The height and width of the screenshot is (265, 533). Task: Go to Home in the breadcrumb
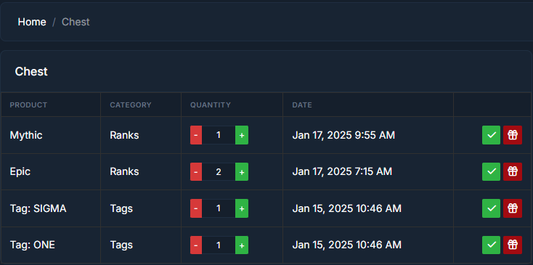pos(32,22)
